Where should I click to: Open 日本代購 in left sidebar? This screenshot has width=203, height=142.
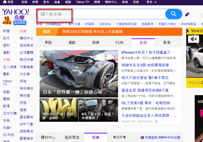pyautogui.click(x=10, y=114)
